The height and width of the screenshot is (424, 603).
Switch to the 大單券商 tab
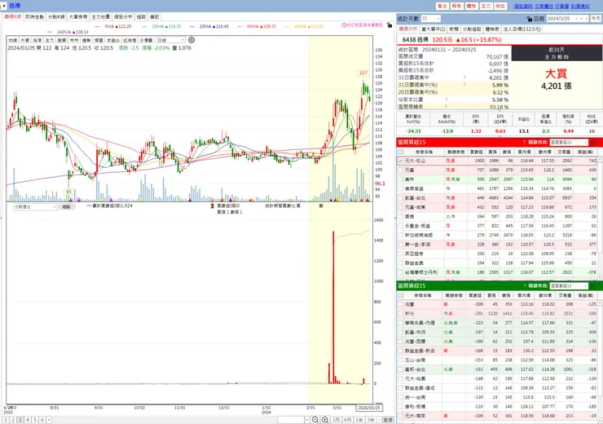[x=78, y=17]
